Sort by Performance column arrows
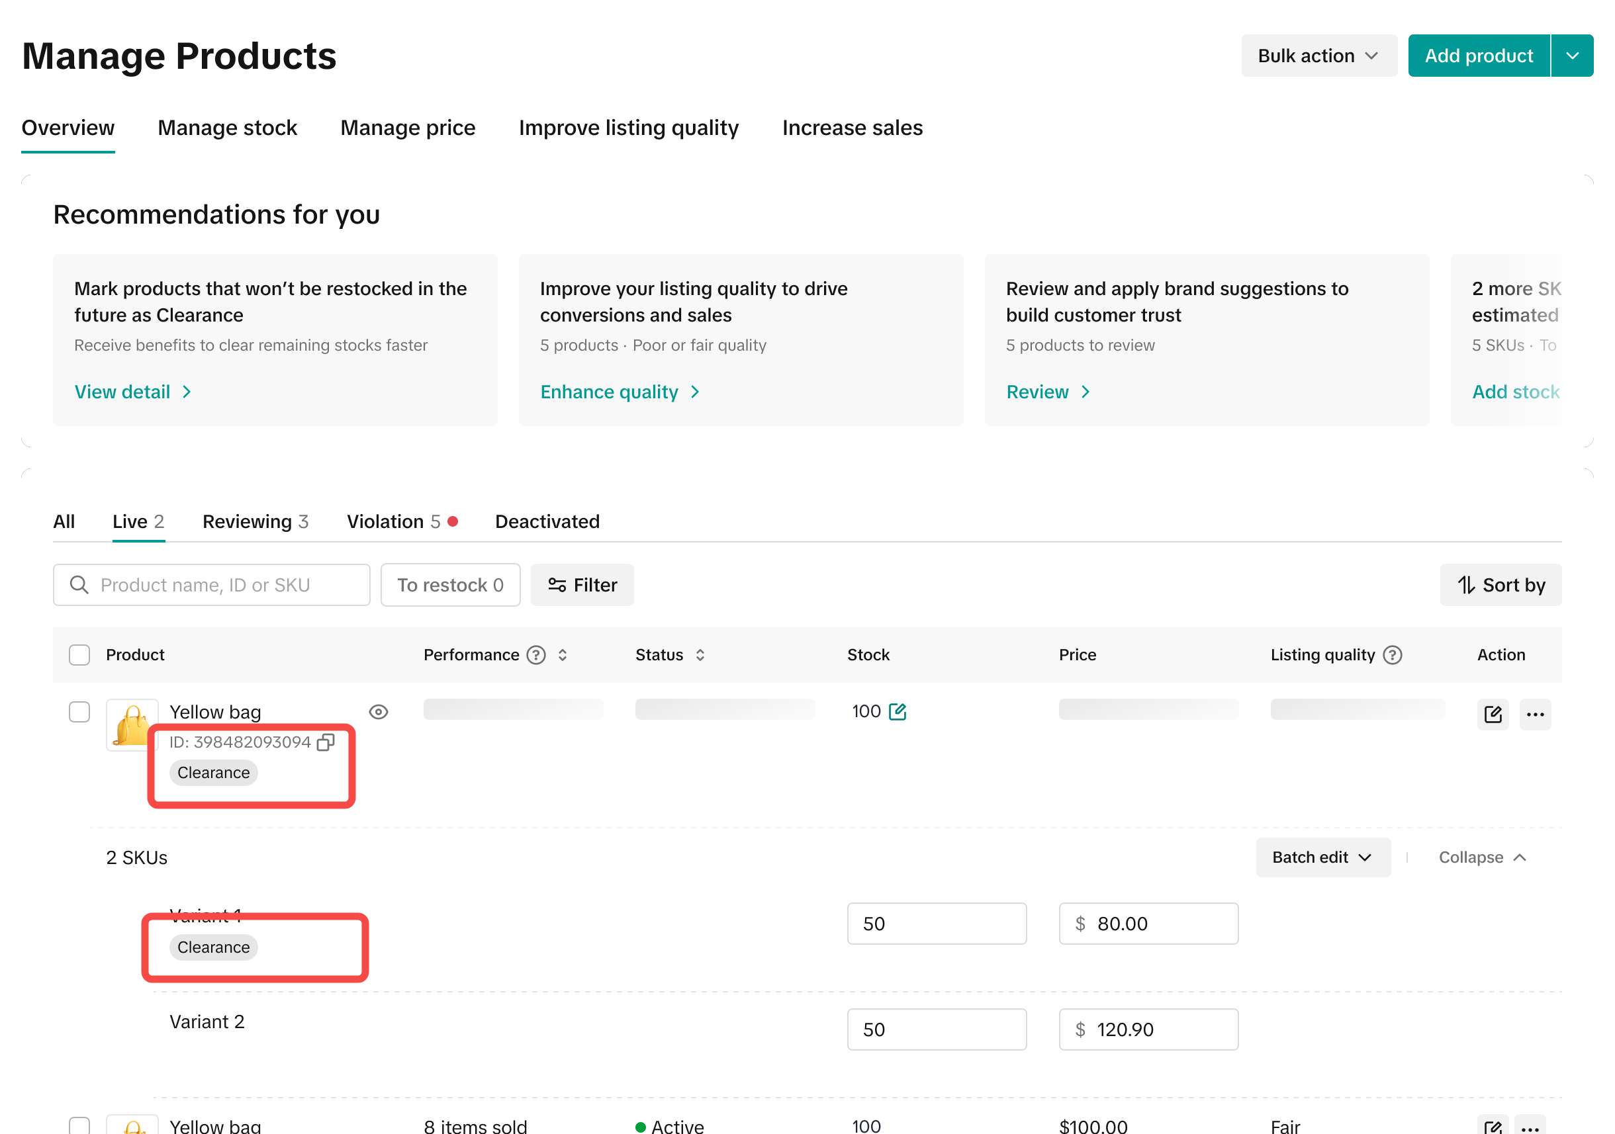The image size is (1615, 1134). coord(562,655)
